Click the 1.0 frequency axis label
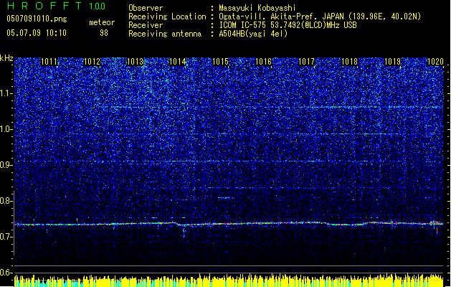Screen dimensions: 451x287 point(6,130)
